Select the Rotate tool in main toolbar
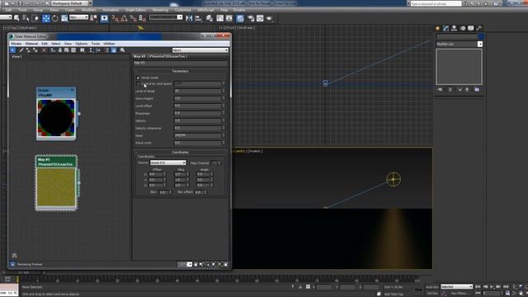Screen dimensions: 528x297 (55, 18)
